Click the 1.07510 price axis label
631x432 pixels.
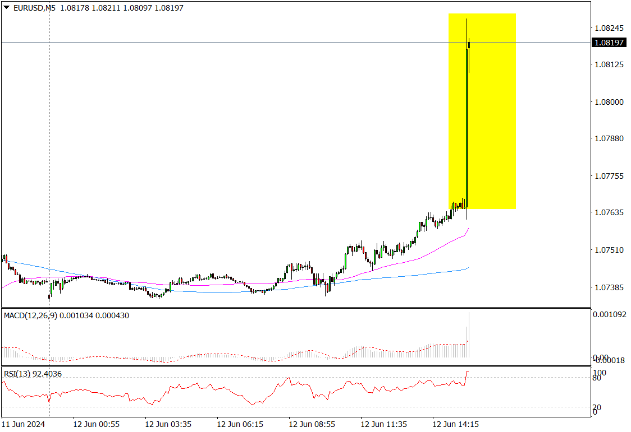tap(609, 250)
